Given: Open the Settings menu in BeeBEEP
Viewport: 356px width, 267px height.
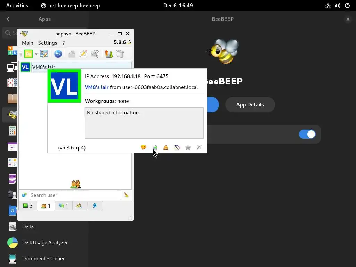Looking at the screenshot, I should [48, 43].
